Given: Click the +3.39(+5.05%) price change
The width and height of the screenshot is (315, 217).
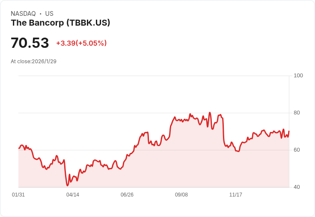Looking at the screenshot, I should pyautogui.click(x=81, y=43).
